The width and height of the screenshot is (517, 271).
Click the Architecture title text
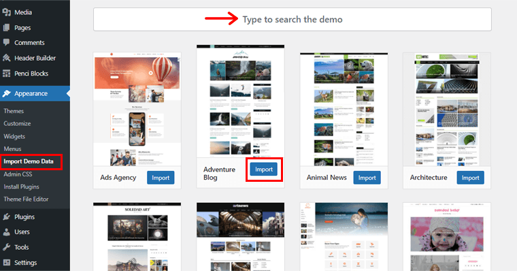click(429, 178)
